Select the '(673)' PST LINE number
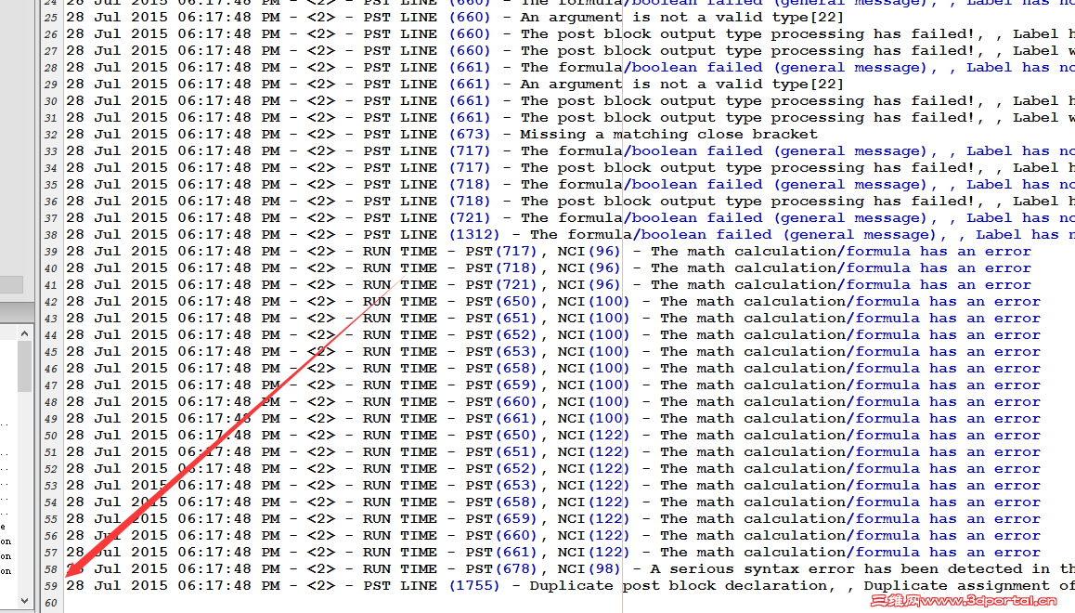 (470, 135)
